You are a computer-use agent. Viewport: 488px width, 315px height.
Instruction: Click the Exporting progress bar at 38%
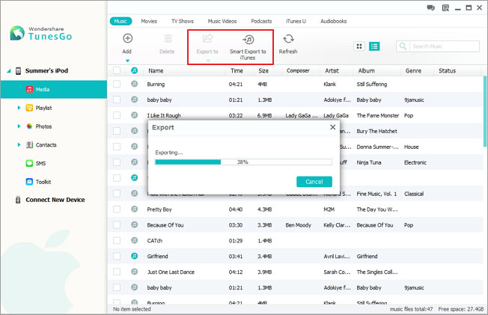click(243, 162)
